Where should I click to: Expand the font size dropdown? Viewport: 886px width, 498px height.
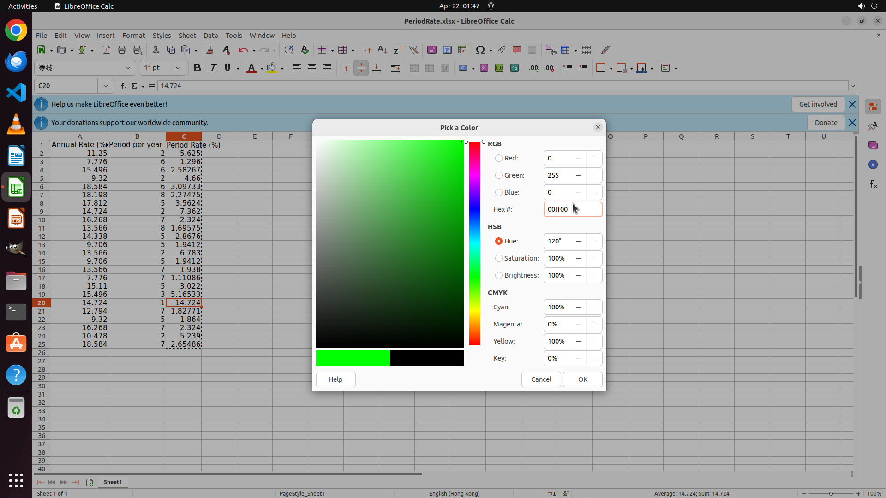point(178,68)
